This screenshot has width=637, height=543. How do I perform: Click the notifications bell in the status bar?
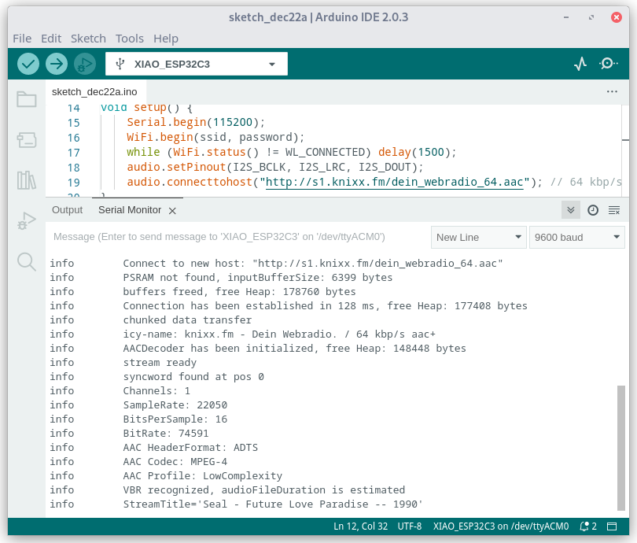point(585,526)
